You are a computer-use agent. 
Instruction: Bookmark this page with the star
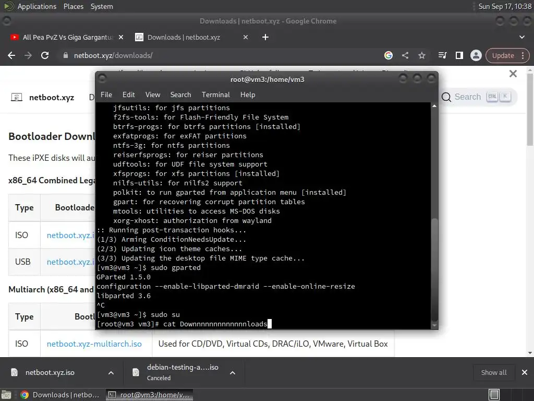tap(421, 55)
